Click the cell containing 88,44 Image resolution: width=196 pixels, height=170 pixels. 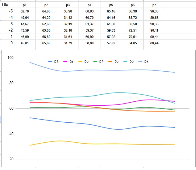[x=154, y=43]
